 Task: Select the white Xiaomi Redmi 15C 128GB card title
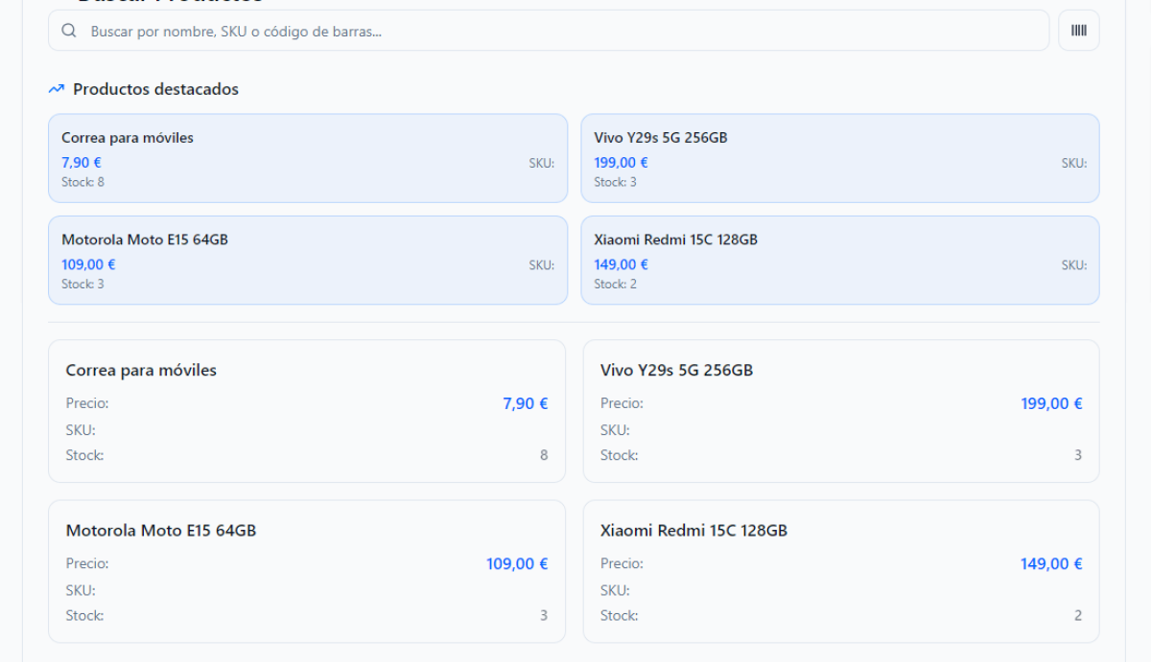click(x=693, y=530)
